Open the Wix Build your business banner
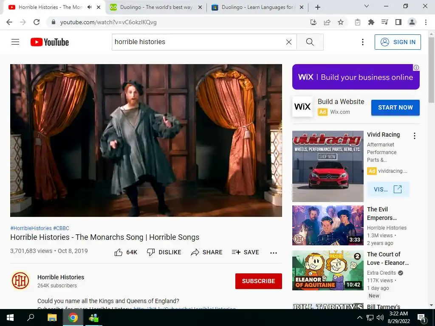 [x=356, y=77]
